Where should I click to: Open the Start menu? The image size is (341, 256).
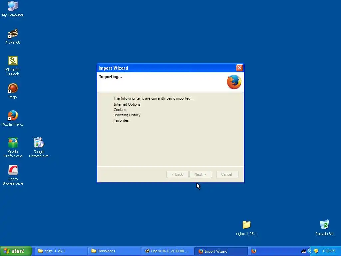(16, 251)
